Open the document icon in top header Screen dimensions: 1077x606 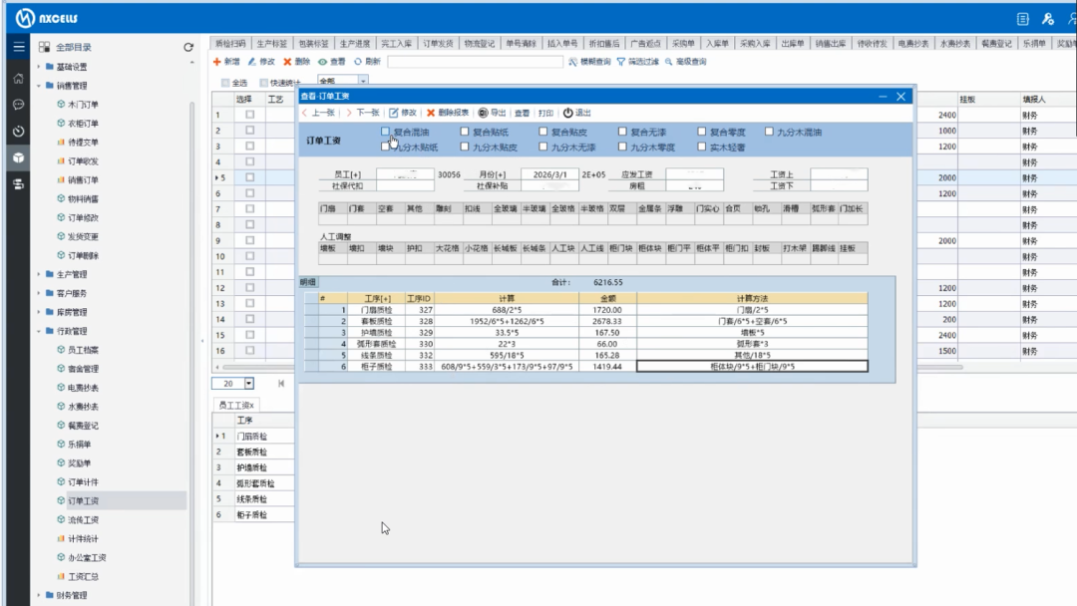1023,19
